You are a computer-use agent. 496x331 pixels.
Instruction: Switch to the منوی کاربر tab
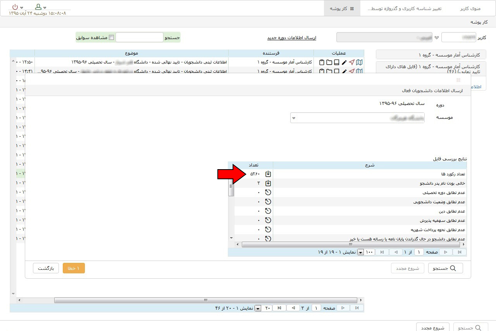pyautogui.click(x=470, y=9)
